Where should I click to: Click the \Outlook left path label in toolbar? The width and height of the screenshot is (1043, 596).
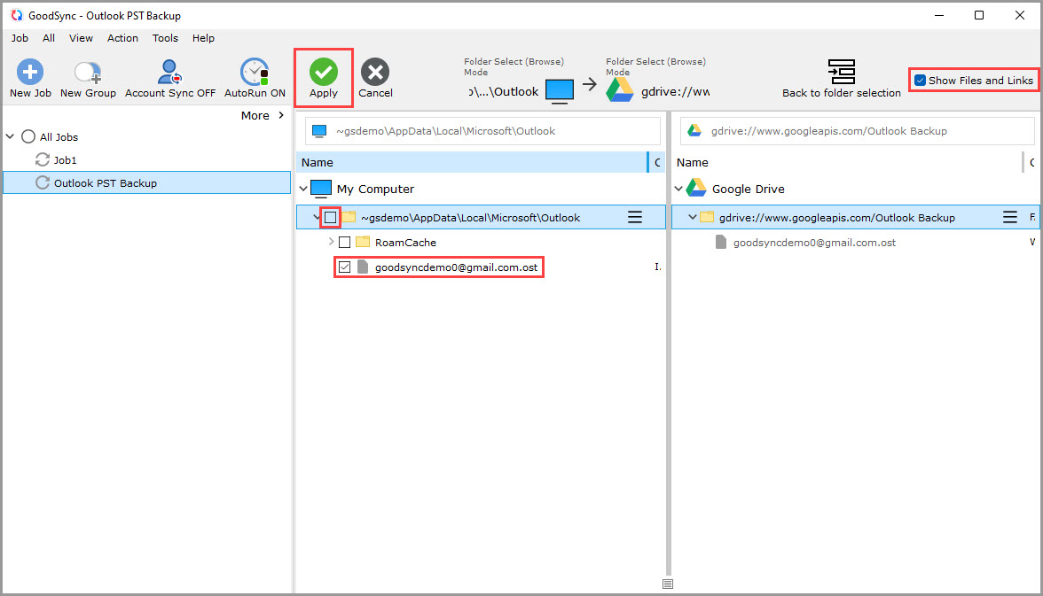[504, 92]
